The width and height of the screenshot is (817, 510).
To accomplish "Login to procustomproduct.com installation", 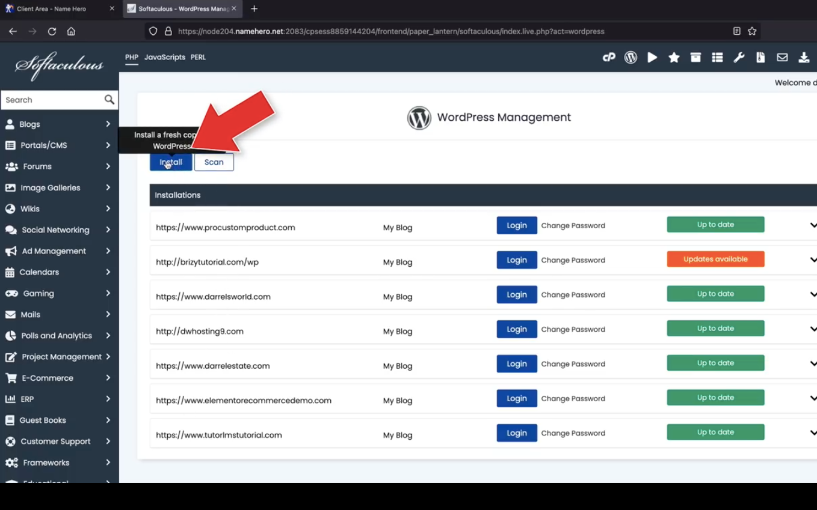I will click(x=517, y=225).
